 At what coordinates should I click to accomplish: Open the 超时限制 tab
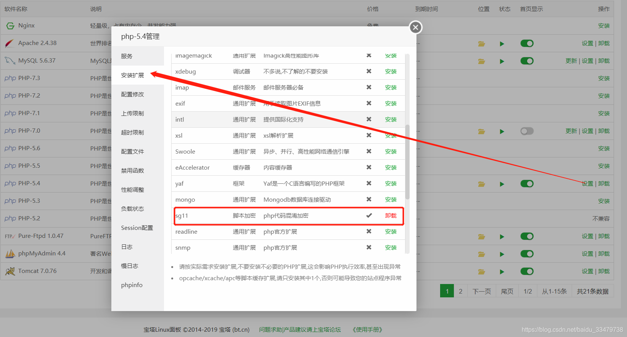(x=138, y=132)
